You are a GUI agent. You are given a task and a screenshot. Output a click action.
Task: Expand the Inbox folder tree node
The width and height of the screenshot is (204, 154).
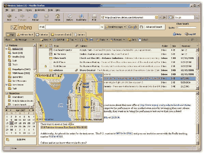(x=6, y=49)
